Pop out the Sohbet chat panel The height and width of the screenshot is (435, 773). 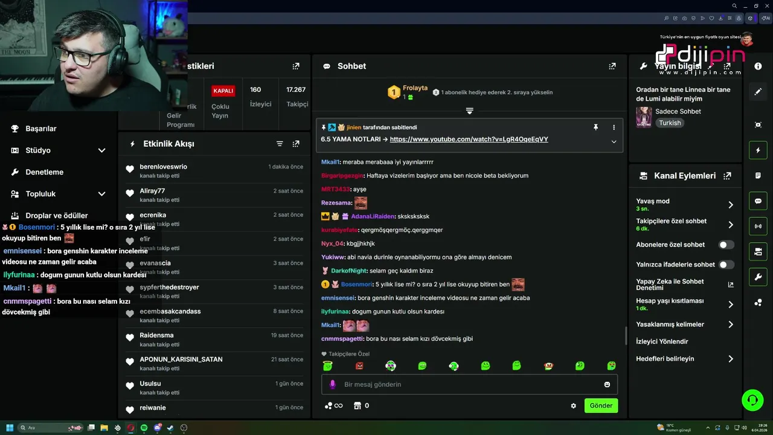[x=612, y=66]
